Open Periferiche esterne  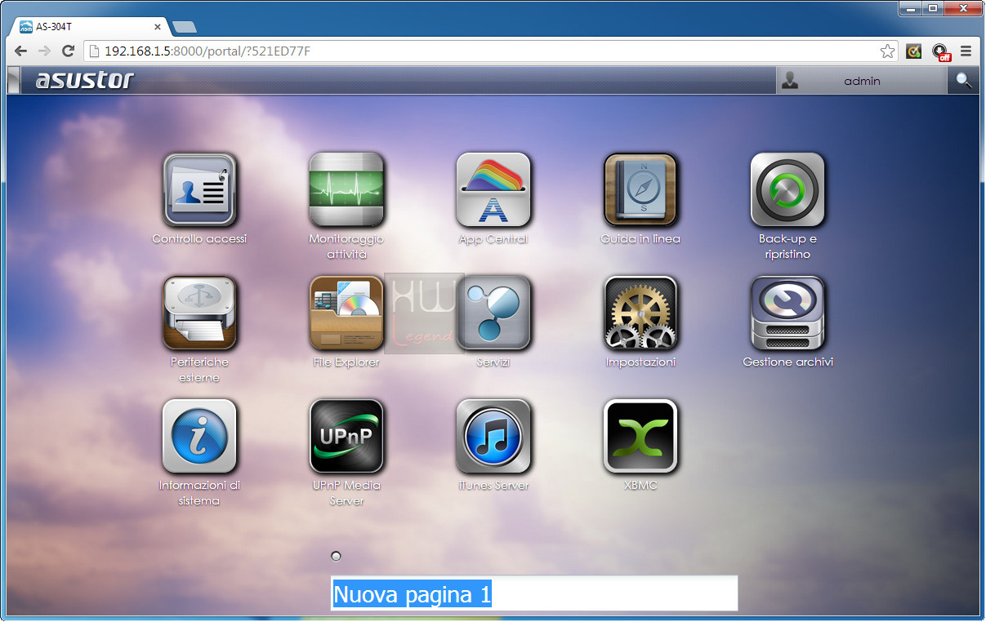click(199, 313)
